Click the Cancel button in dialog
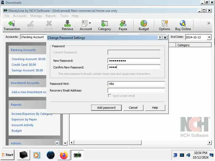 coord(133,108)
